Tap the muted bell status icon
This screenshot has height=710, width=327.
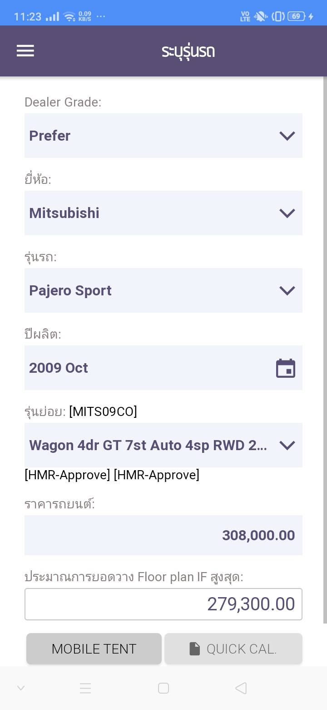tap(261, 17)
